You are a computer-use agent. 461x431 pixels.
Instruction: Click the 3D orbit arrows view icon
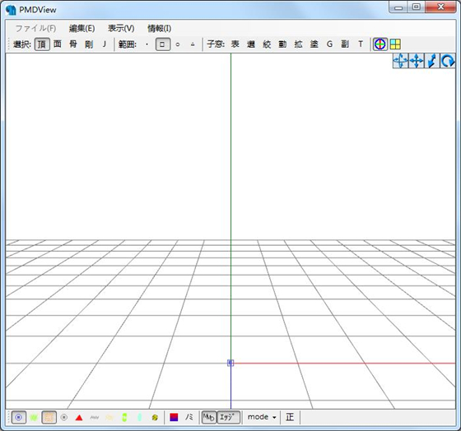(x=400, y=62)
